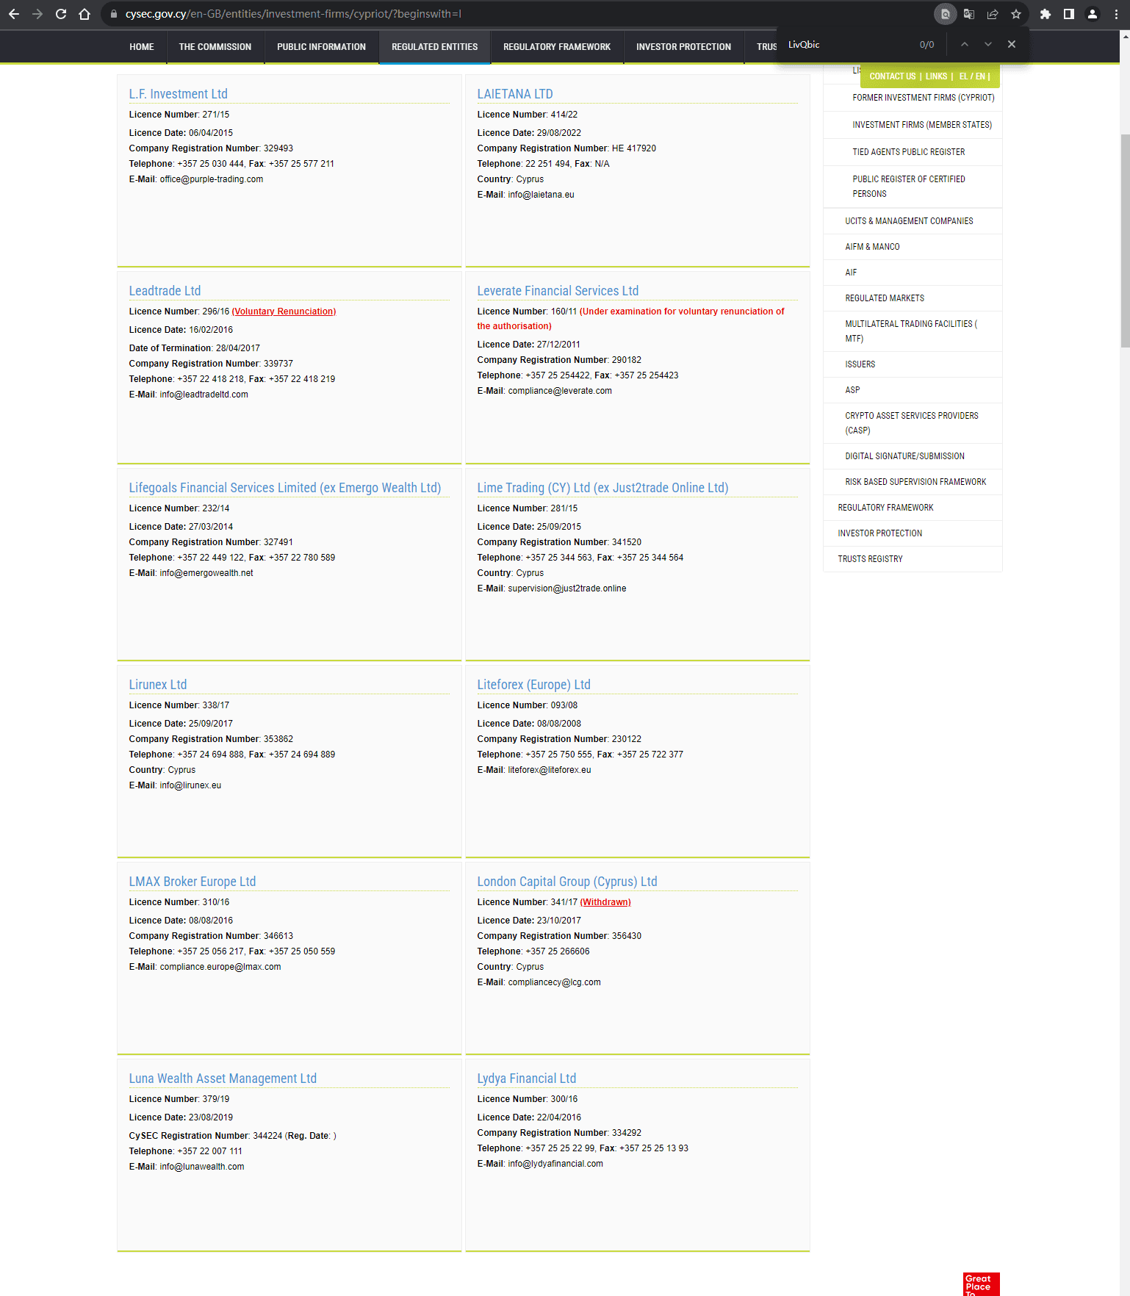Open Investor Protection sidebar link
1130x1296 pixels.
coord(879,533)
